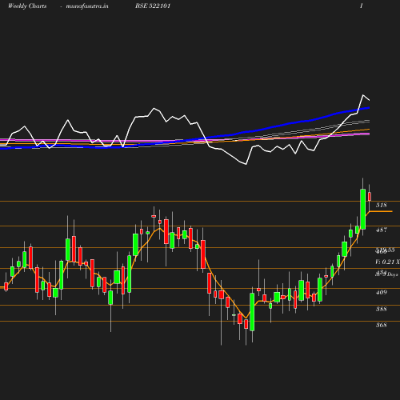Viewport: 400px width, 400px height.
Task: Click the 'V: 0.21 X' volume label
Action: point(388,262)
